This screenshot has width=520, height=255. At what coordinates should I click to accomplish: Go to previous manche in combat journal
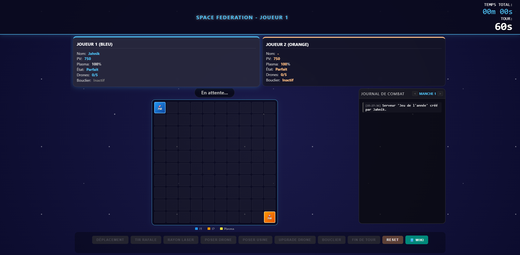click(415, 94)
